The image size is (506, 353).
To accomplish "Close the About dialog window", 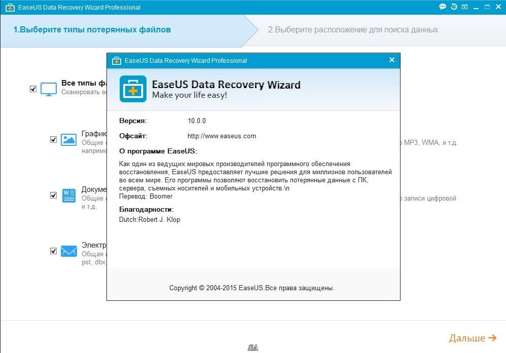I will [x=392, y=60].
